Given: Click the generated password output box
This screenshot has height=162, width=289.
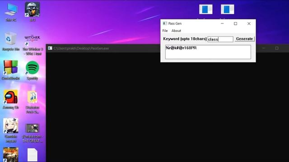Looking at the screenshot, I should (x=208, y=52).
